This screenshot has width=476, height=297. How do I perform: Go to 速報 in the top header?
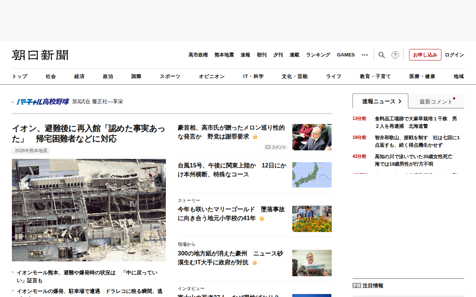coord(245,55)
